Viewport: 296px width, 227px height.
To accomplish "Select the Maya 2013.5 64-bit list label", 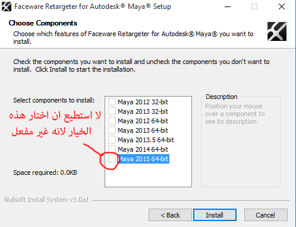I will tap(146, 140).
